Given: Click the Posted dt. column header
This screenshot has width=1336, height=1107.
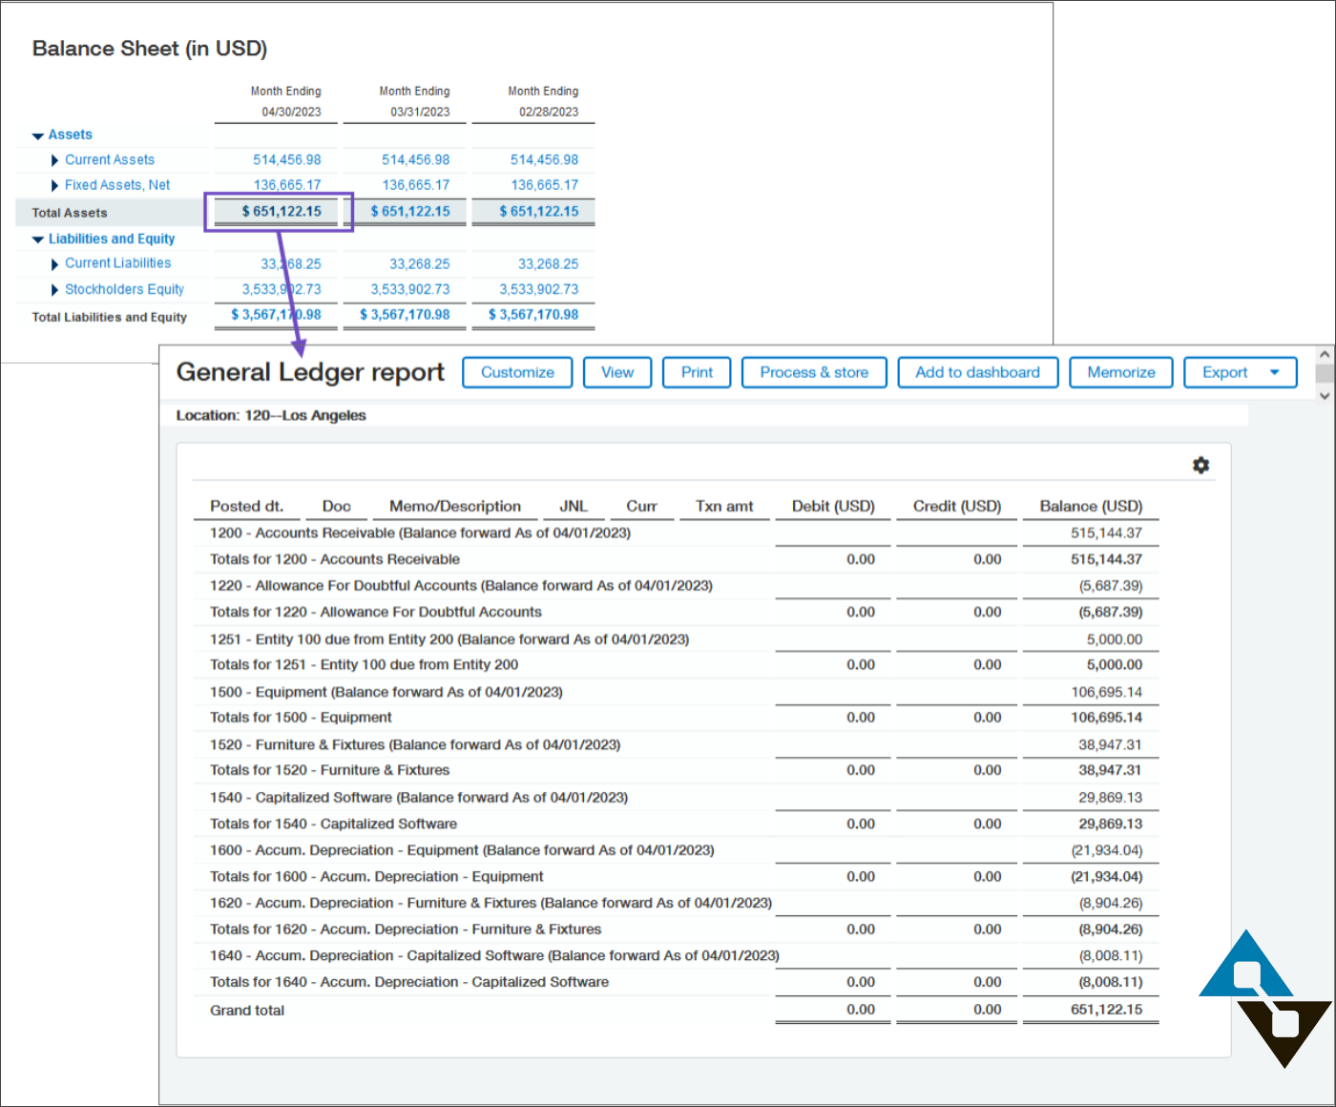Looking at the screenshot, I should 247,506.
